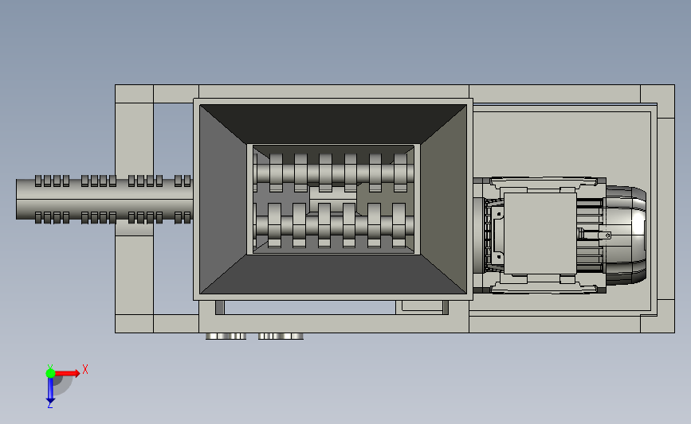Select the lower shredder shaft inside hopper

click(x=334, y=225)
